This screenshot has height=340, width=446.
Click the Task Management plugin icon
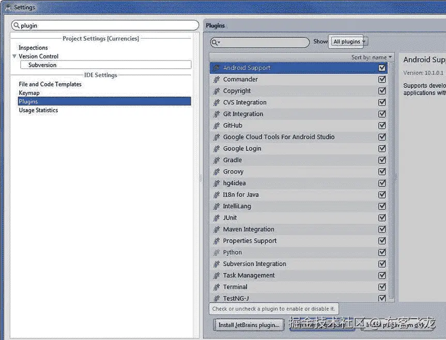(x=217, y=275)
